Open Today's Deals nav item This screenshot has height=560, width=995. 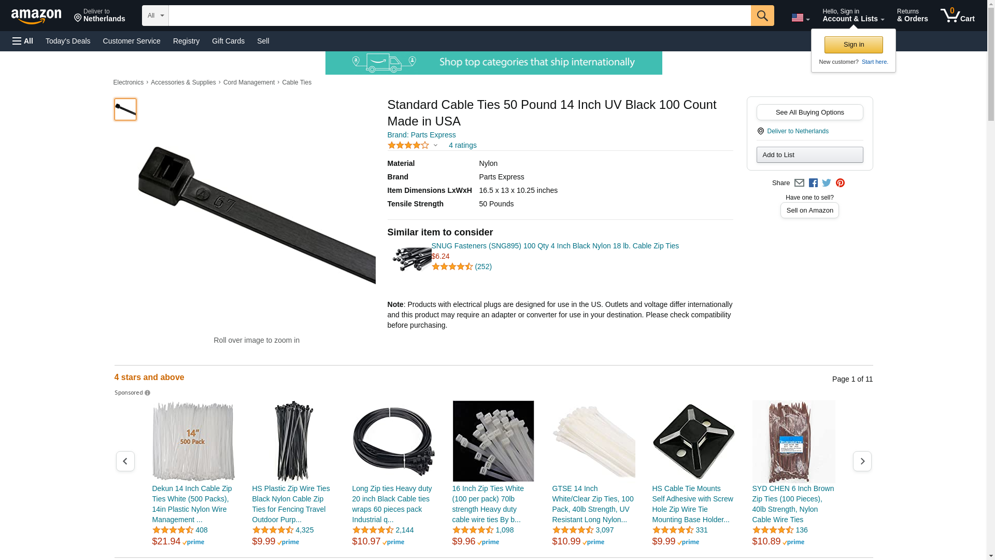[x=68, y=41]
